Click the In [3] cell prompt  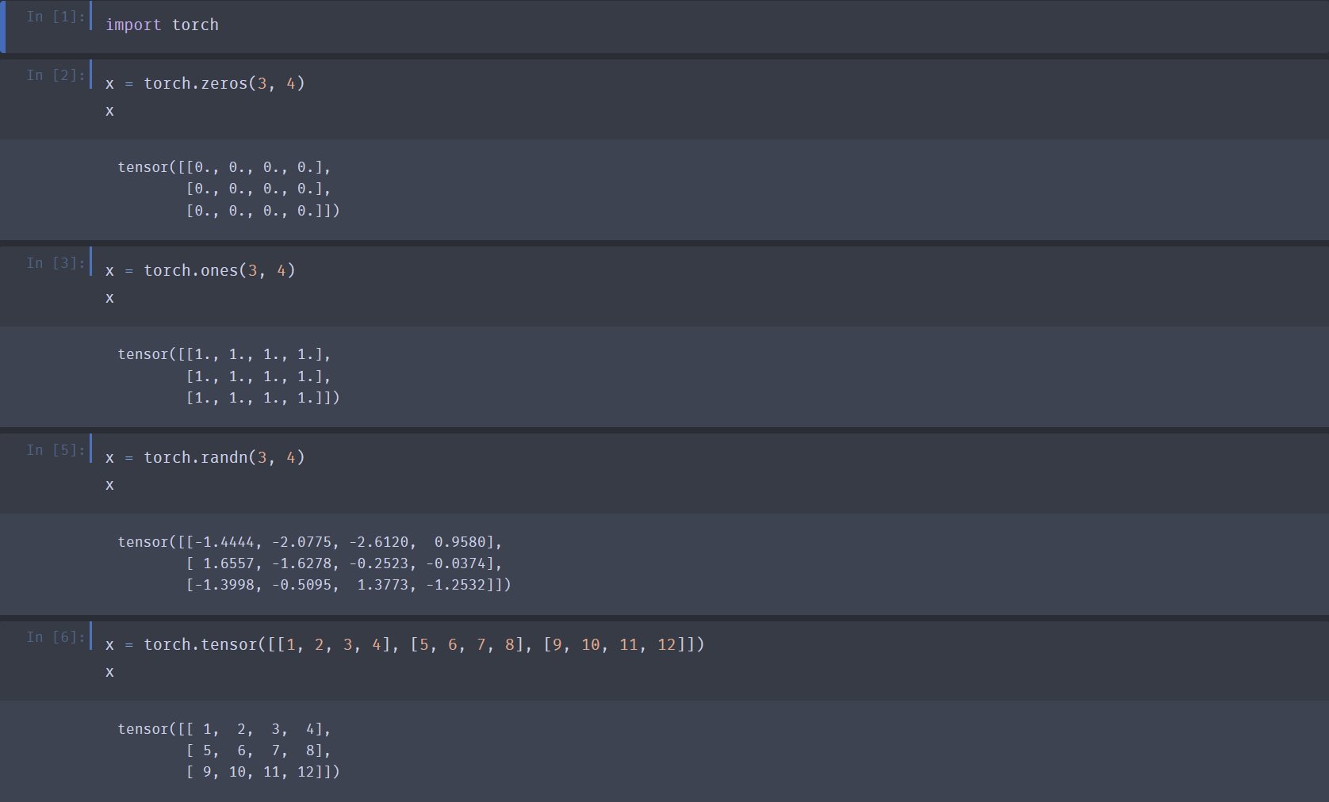(56, 262)
